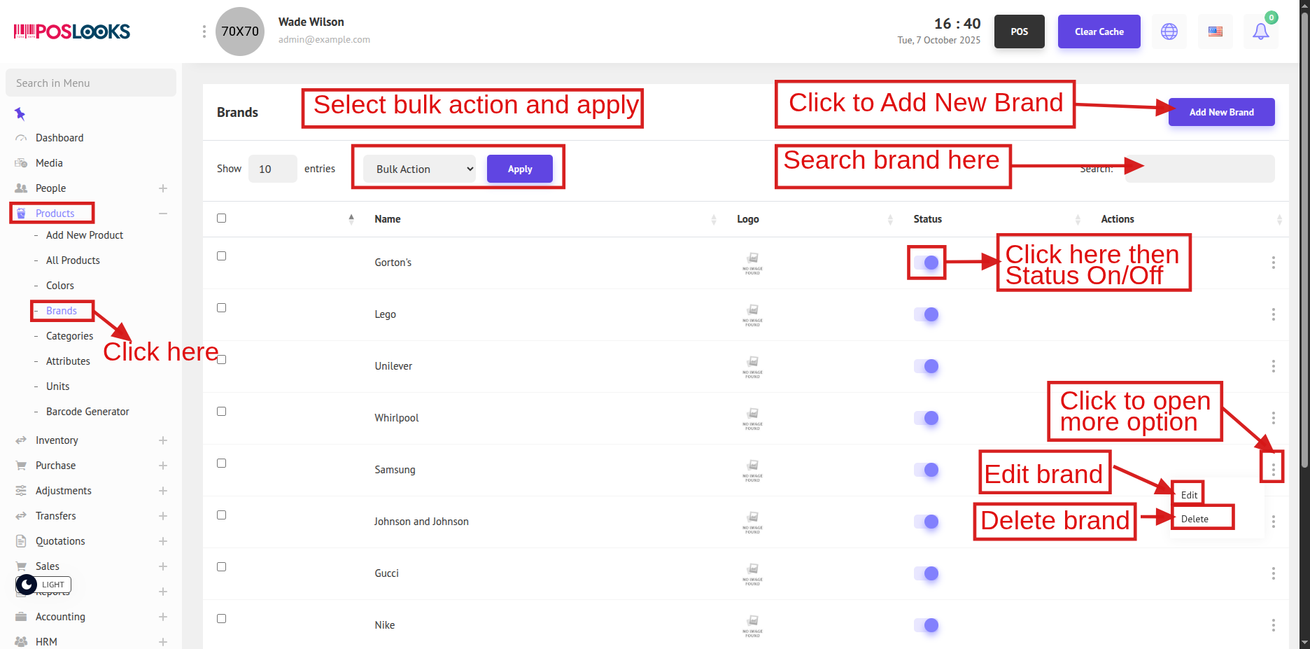
Task: Open more options for Gorton's row
Action: [x=1273, y=263]
